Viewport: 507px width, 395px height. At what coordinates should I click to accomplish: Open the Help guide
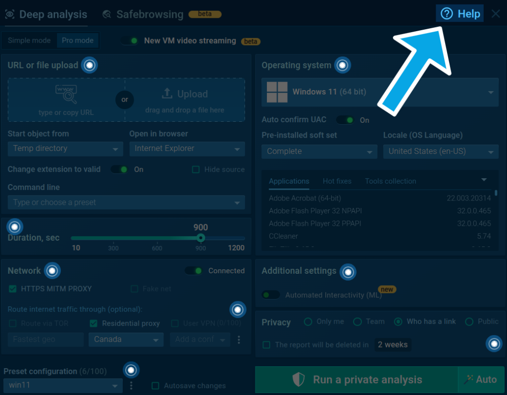point(459,13)
